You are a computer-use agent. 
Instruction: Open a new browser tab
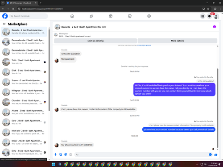[41, 3]
